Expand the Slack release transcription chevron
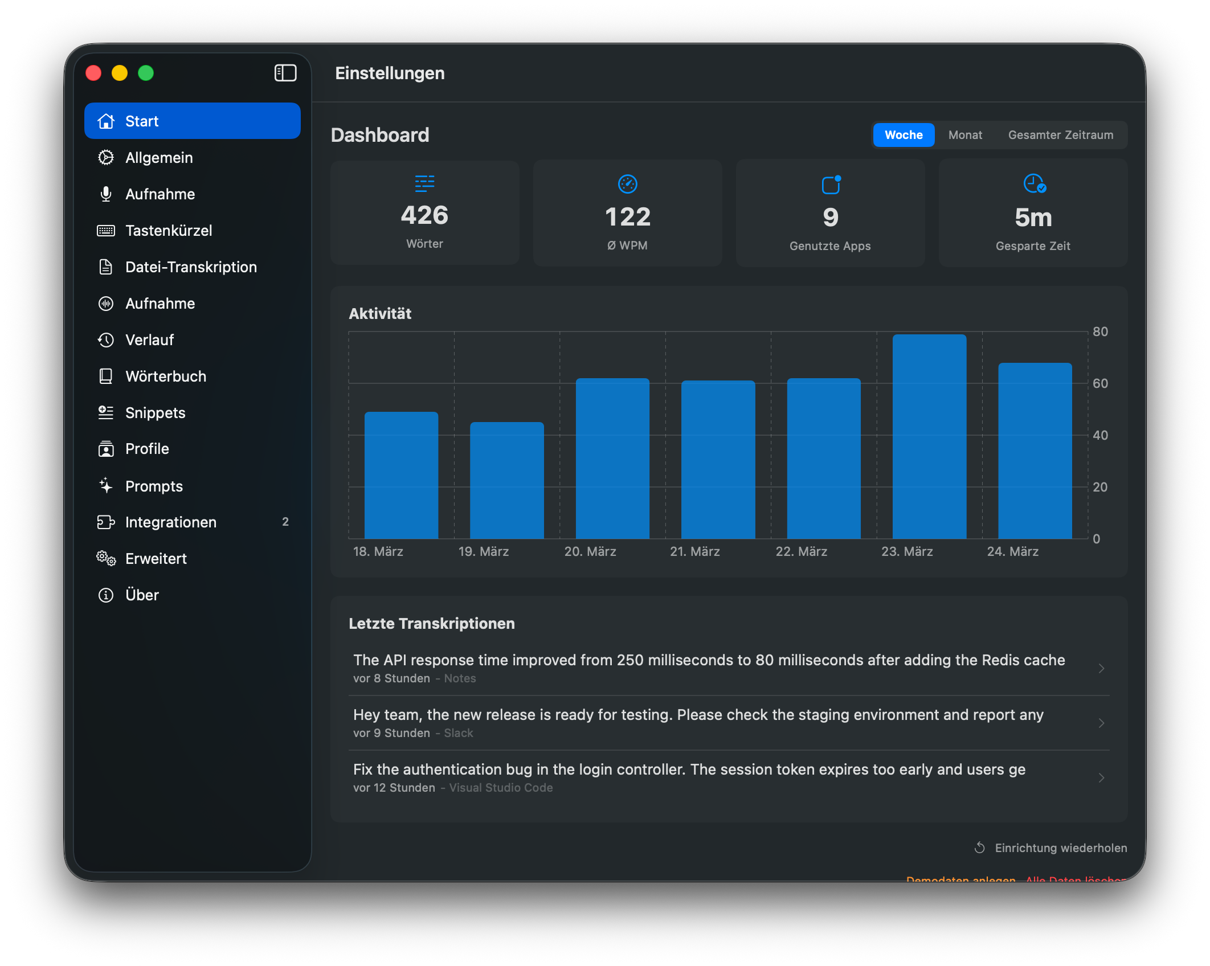Screen dimensions: 1210x966 [x=1101, y=723]
